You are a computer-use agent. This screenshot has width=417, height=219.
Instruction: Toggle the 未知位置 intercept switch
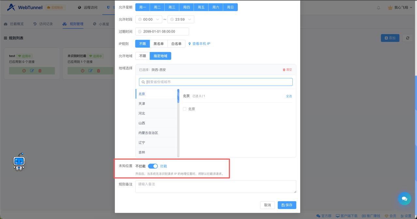[x=153, y=166]
